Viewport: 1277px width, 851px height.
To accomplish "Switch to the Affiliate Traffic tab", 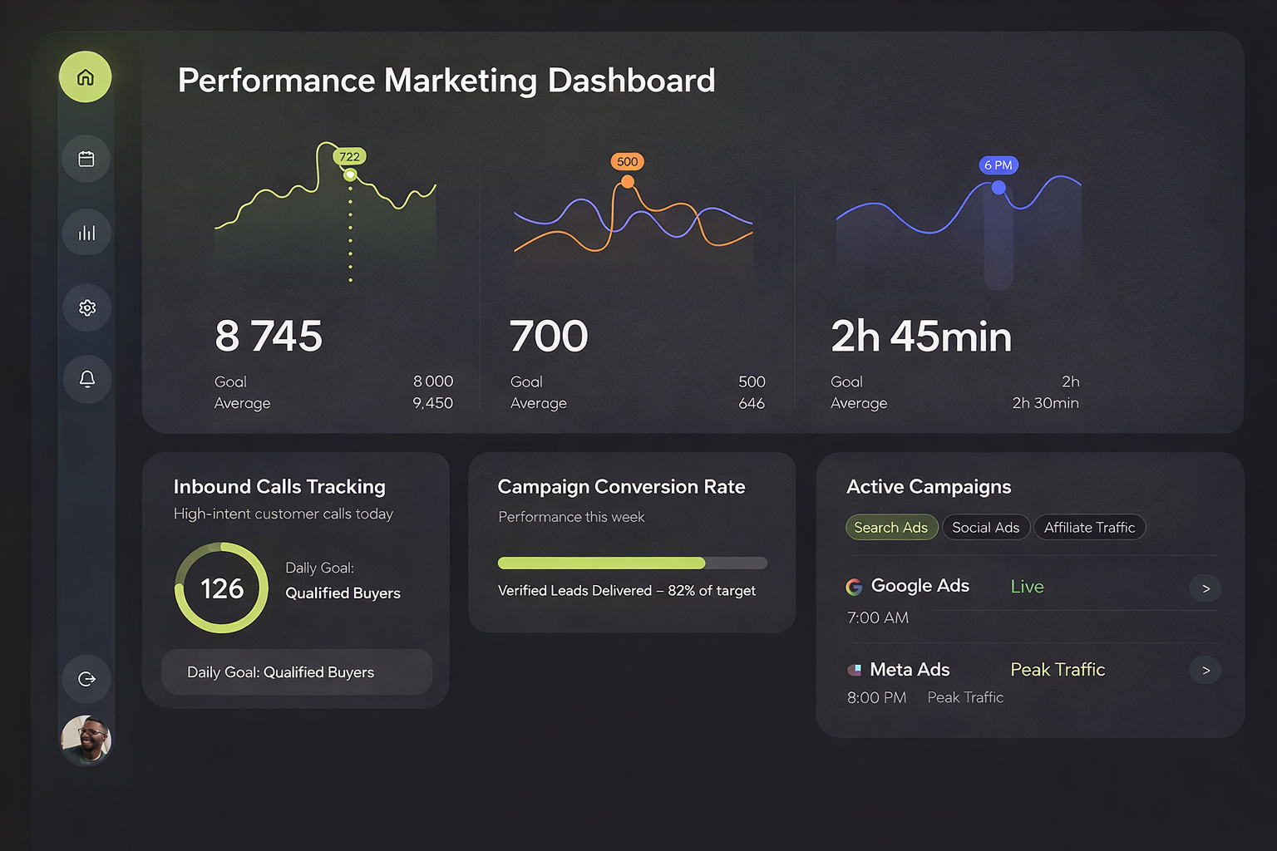I will [x=1089, y=528].
